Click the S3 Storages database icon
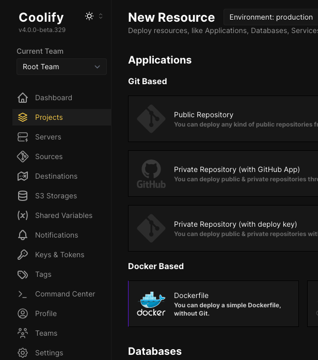Viewport: 318px width, 360px height. pos(23,196)
